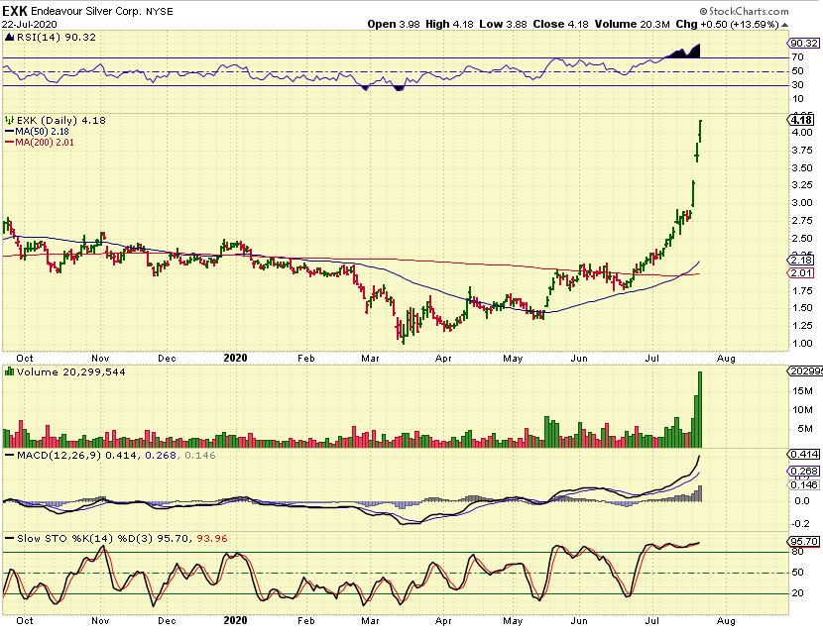Click the MACD(12,26,9) indicator label
Viewport: 823px width, 634px height.
tap(59, 455)
